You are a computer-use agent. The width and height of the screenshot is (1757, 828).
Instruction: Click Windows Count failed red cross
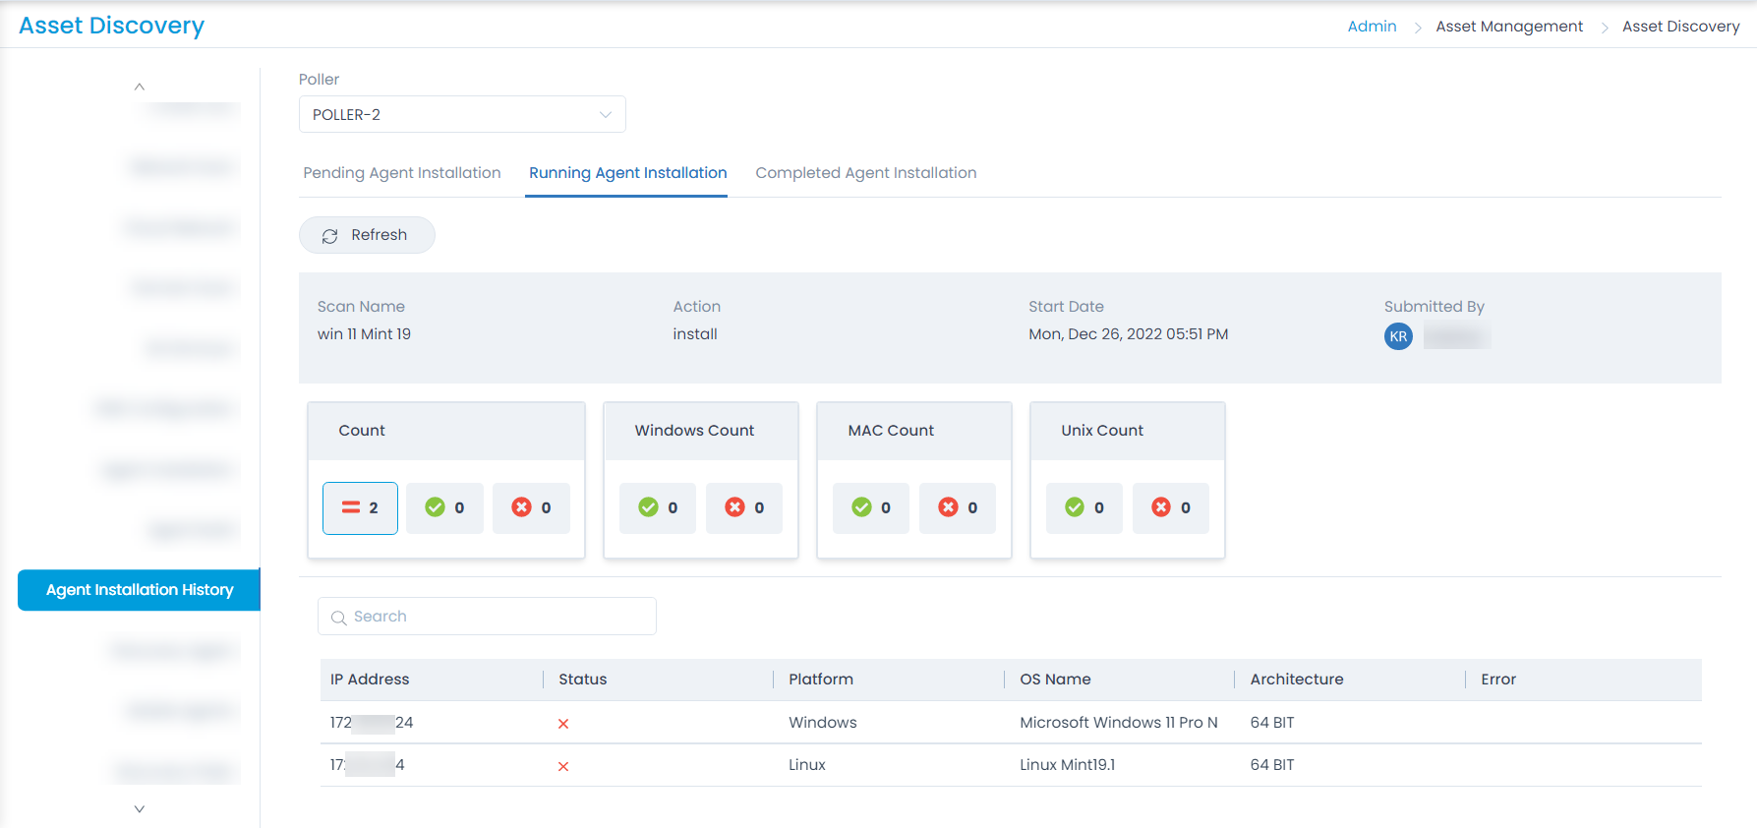coord(743,508)
